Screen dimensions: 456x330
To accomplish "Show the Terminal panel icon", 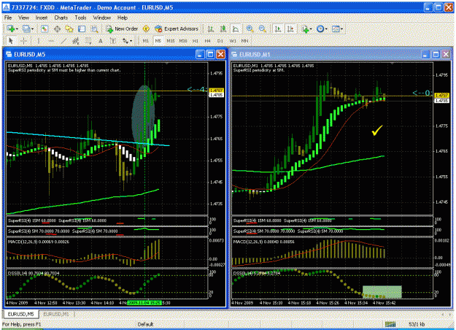I will coord(82,28).
